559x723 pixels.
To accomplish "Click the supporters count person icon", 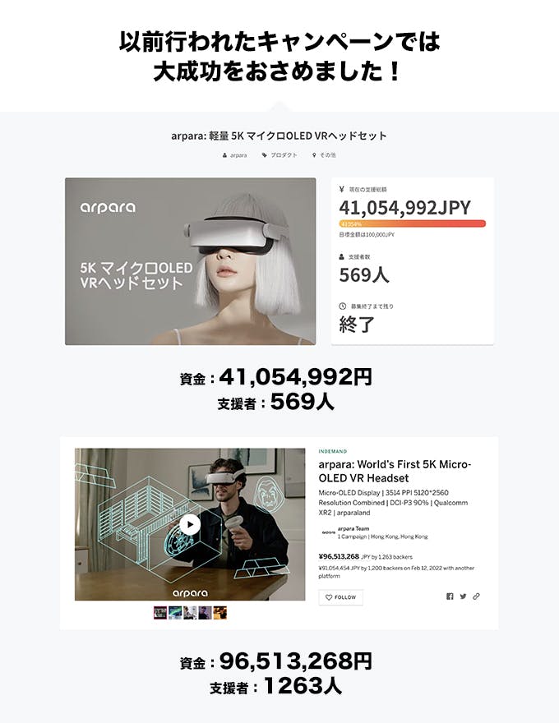I will click(x=342, y=257).
